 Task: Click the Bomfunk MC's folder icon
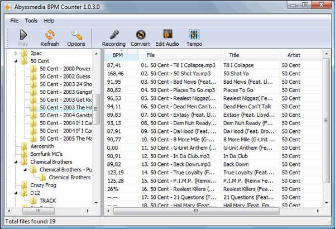[24, 154]
